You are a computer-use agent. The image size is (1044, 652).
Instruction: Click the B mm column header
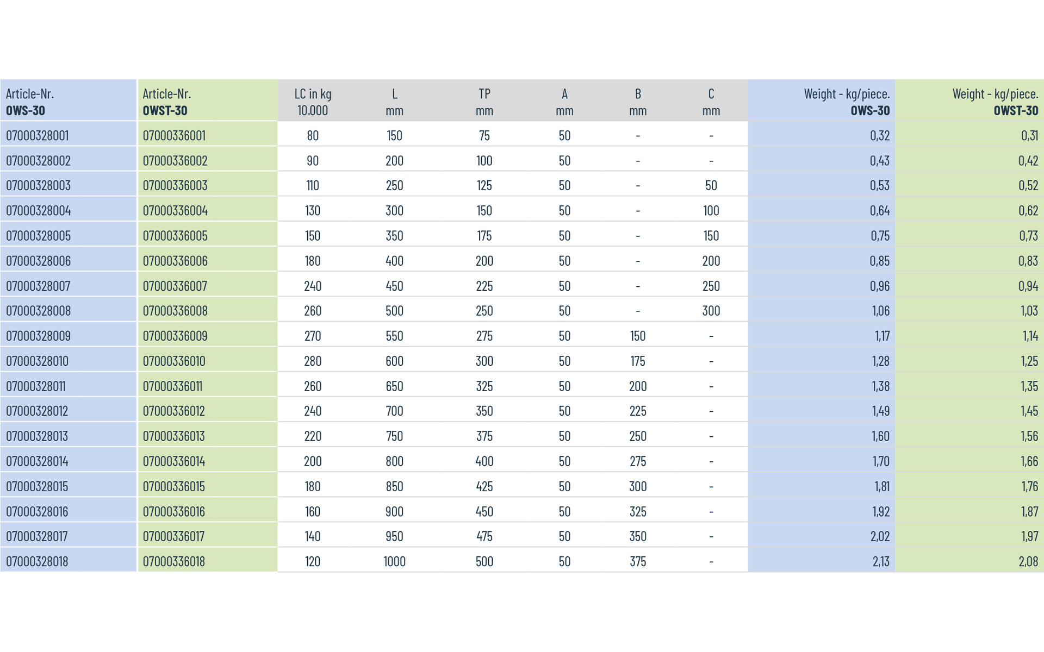point(638,102)
